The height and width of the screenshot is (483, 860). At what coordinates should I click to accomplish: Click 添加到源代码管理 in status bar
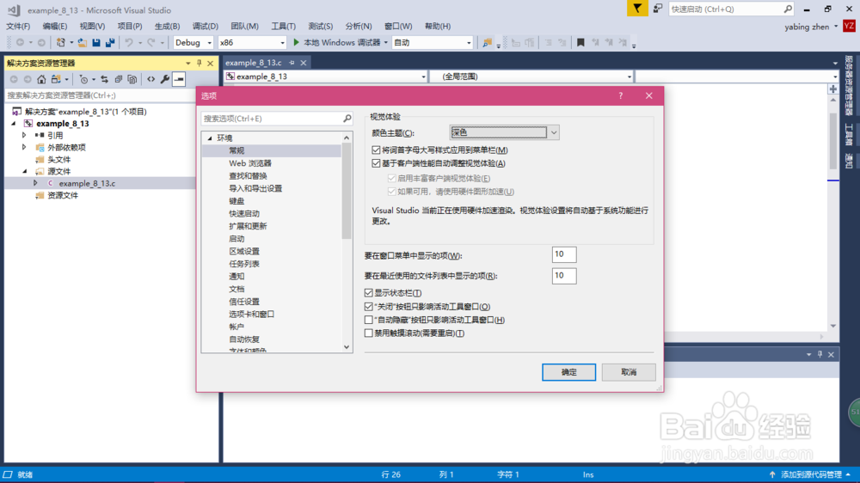810,474
